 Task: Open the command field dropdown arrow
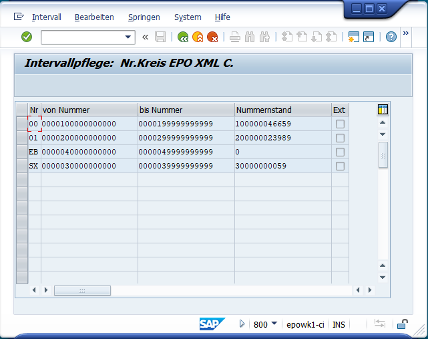coord(128,37)
